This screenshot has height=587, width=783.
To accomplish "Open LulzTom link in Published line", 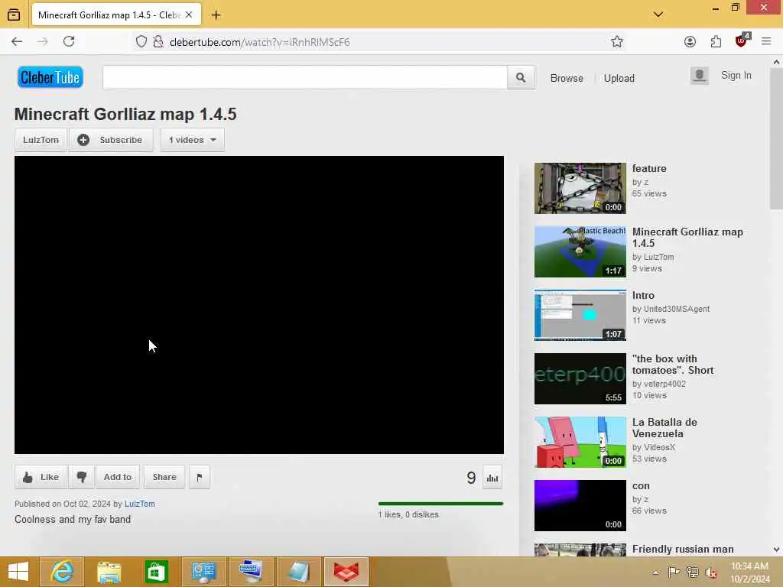I will (x=139, y=504).
